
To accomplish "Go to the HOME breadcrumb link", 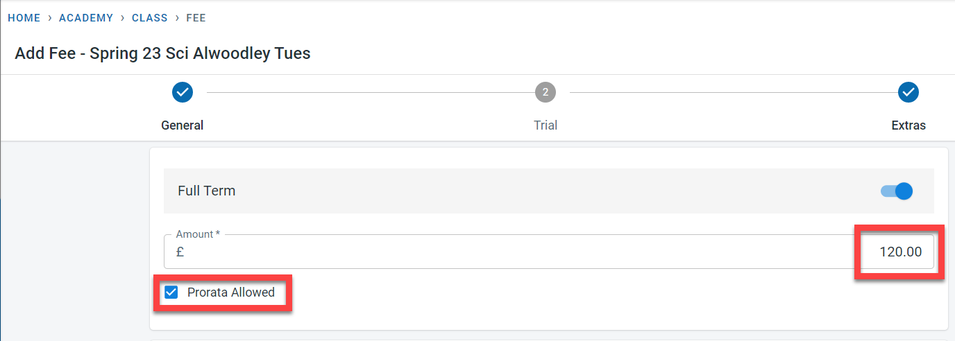I will pyautogui.click(x=24, y=18).
